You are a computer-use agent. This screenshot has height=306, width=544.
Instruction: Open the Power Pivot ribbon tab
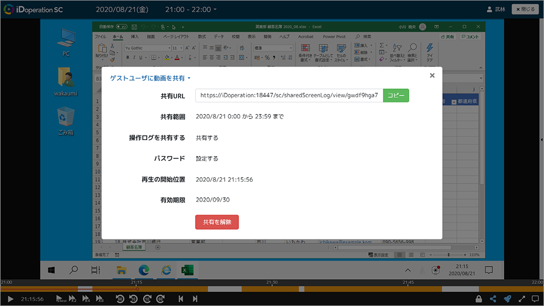tap(334, 36)
